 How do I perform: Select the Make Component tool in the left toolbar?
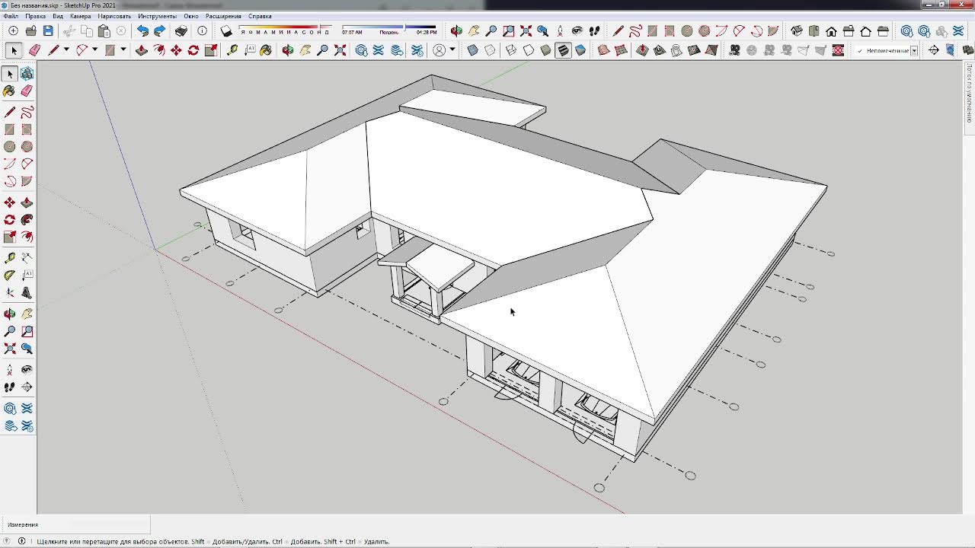pyautogui.click(x=27, y=74)
